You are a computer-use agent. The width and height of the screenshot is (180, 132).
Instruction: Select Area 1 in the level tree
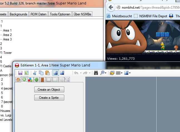point(7,30)
